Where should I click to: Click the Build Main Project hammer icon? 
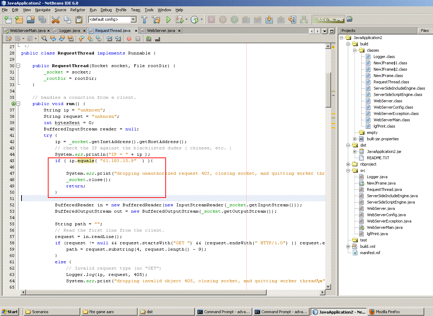[x=145, y=20]
